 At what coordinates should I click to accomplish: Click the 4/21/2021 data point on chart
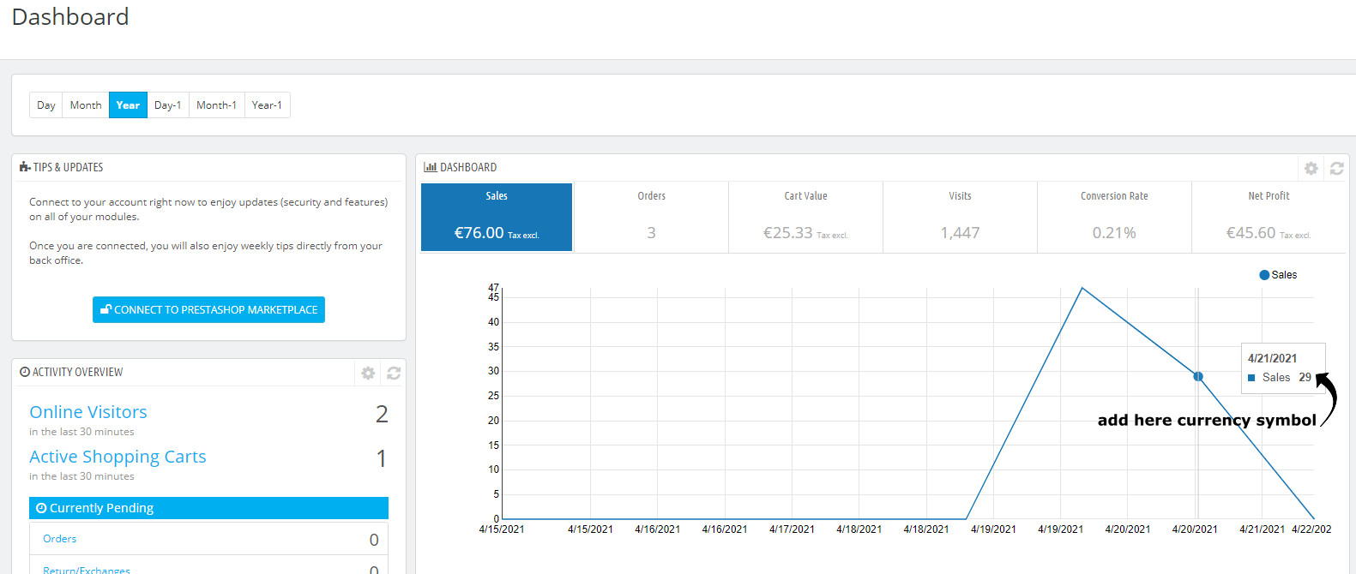[1198, 376]
